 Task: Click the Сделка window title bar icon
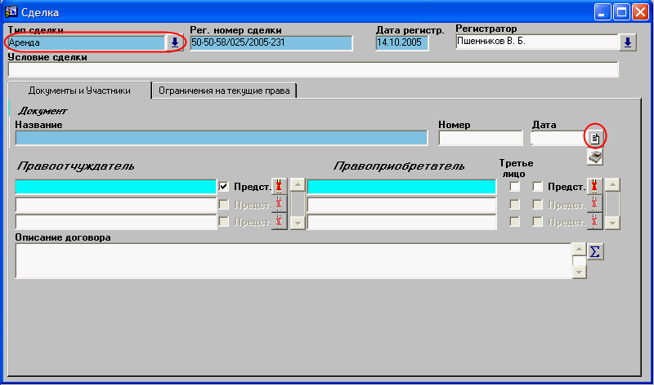coord(11,11)
